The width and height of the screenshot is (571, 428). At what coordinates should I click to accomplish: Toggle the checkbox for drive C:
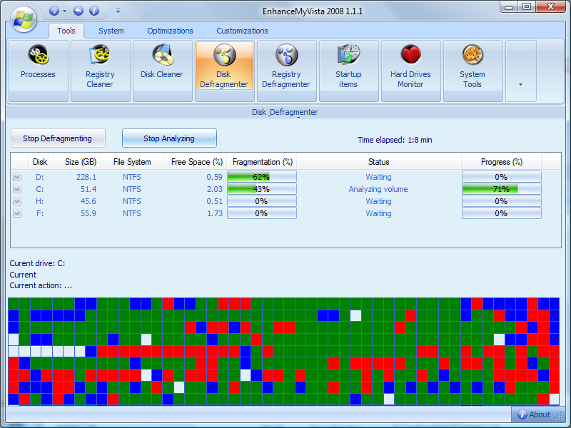click(x=17, y=189)
